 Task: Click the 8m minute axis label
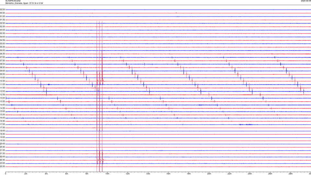(87, 174)
